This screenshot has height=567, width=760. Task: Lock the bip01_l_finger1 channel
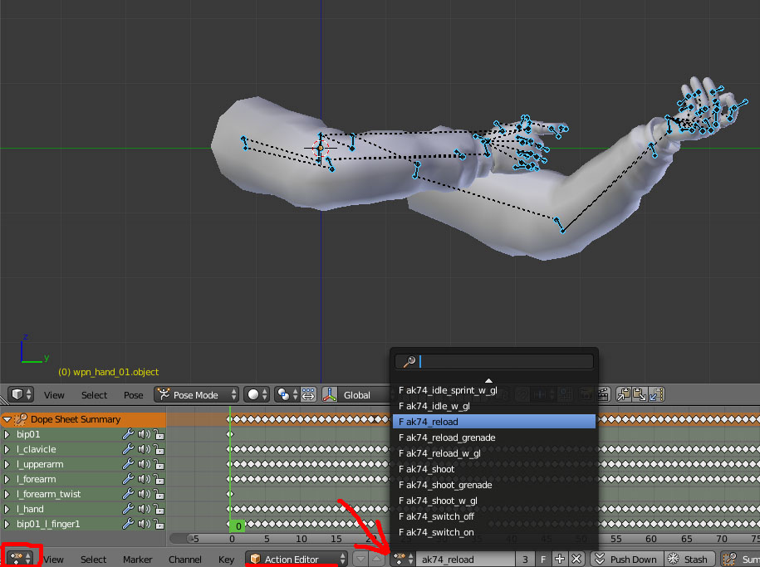pyautogui.click(x=158, y=524)
